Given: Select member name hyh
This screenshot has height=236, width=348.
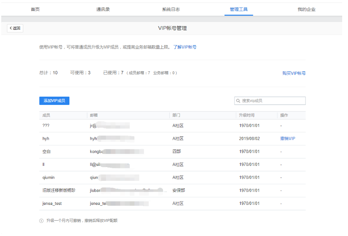Looking at the screenshot, I should 46,139.
